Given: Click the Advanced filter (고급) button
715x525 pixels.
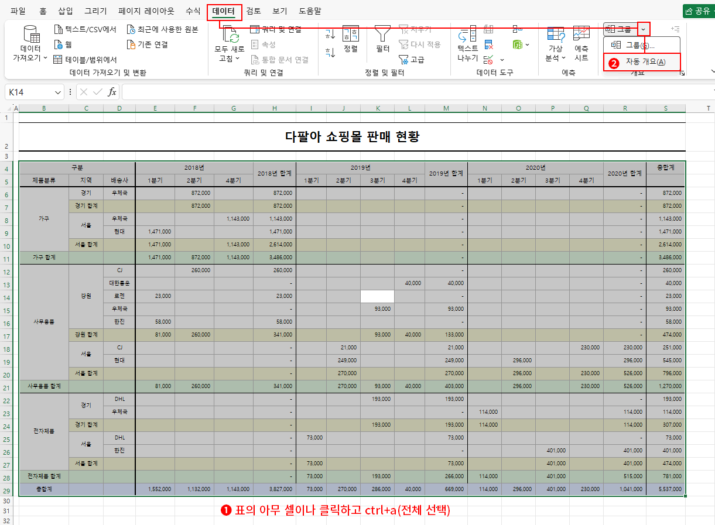Looking at the screenshot, I should [x=412, y=60].
